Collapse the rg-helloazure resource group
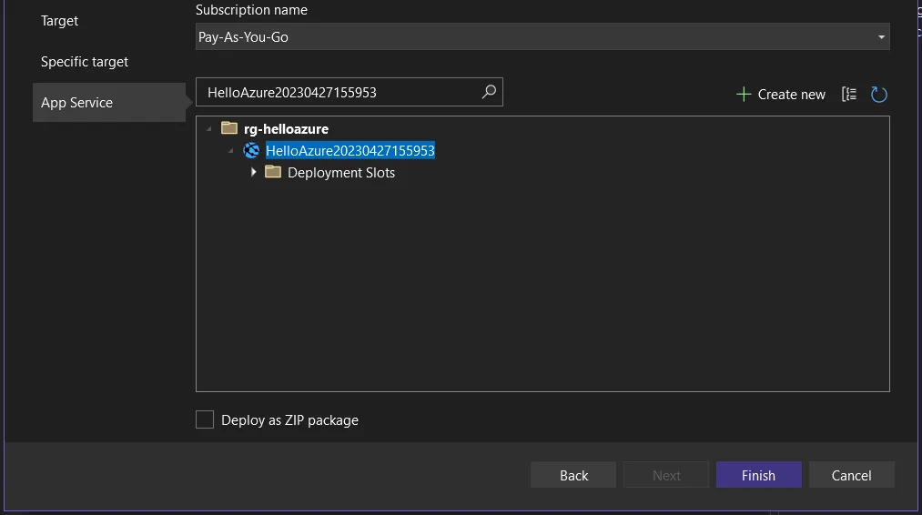 click(208, 129)
